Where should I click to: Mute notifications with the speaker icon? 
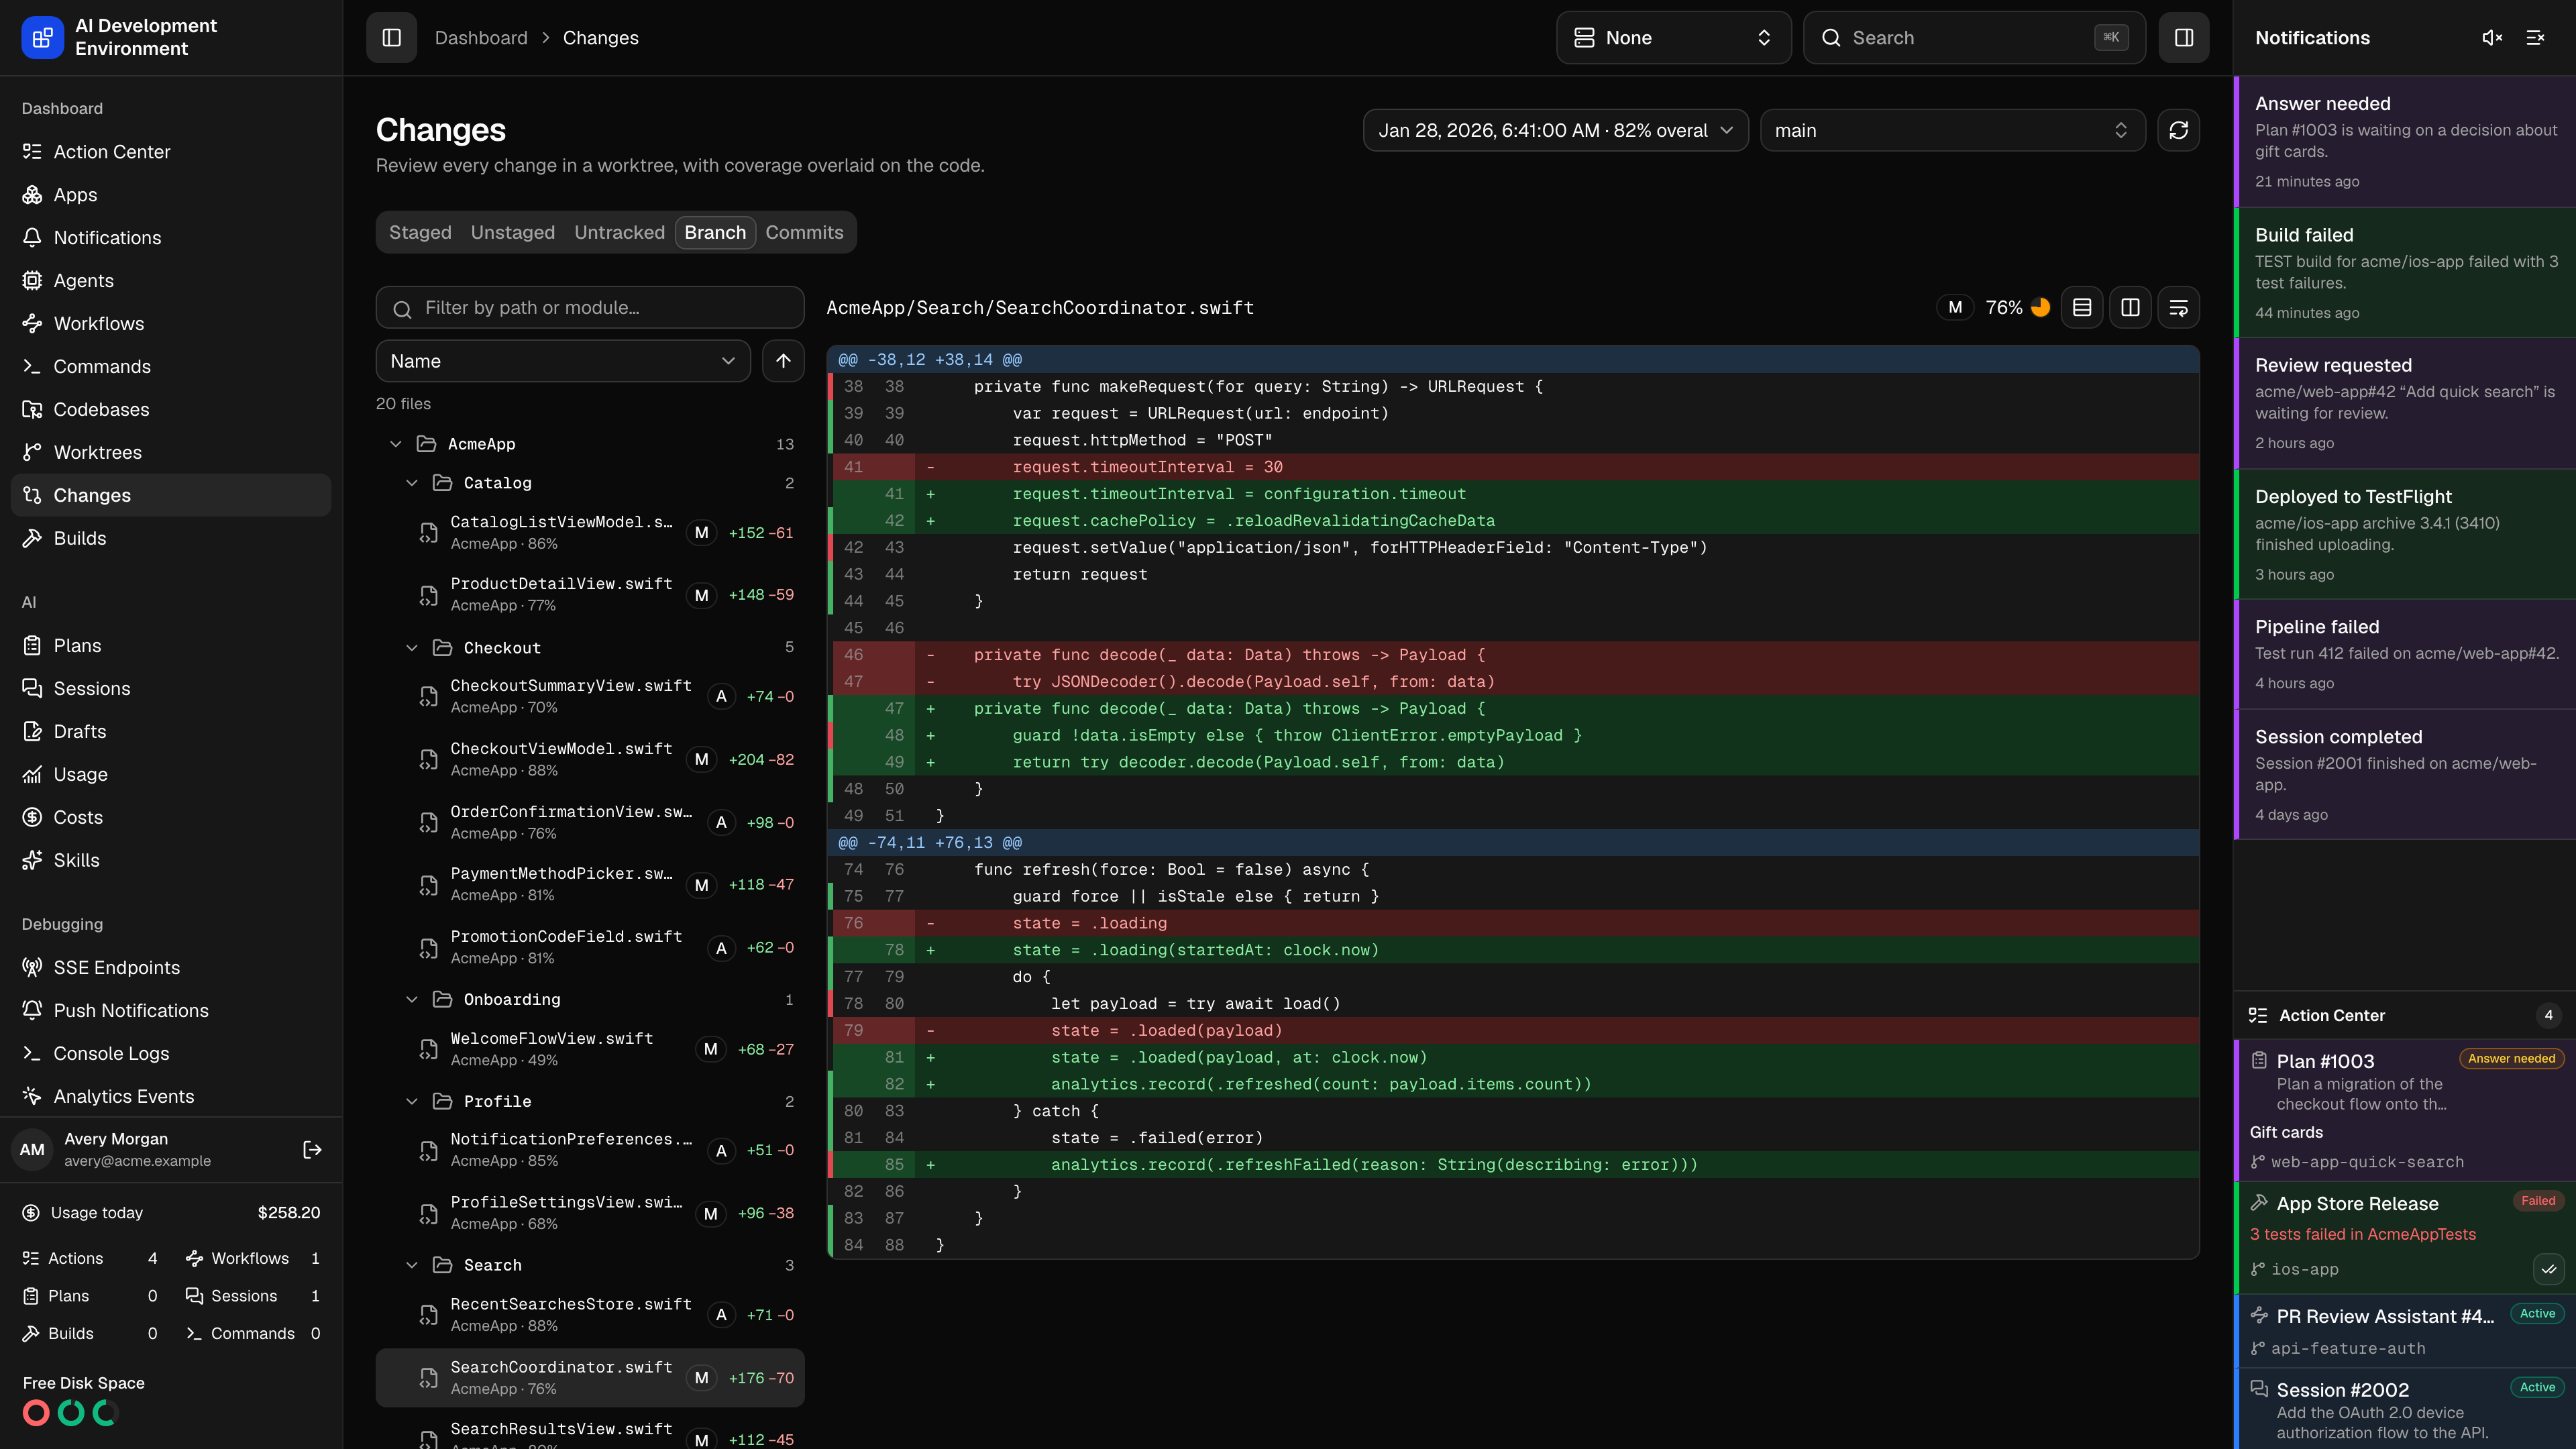(x=2492, y=38)
